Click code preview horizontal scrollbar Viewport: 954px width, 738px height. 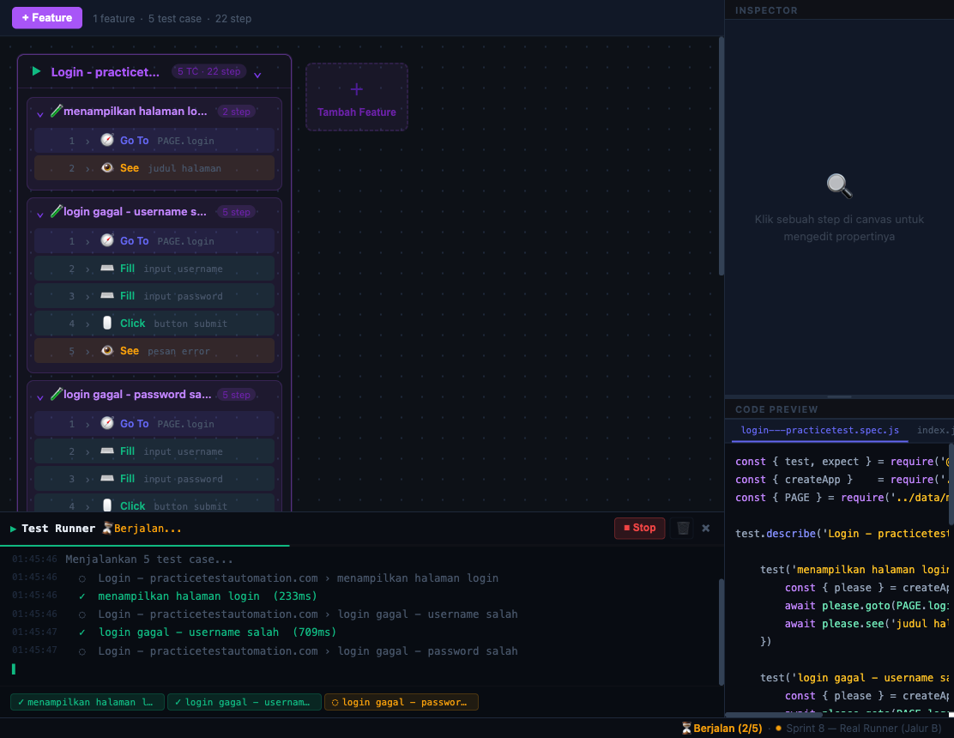tap(774, 715)
